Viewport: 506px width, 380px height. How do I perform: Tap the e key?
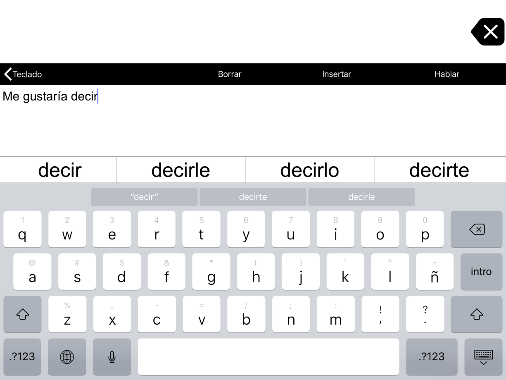coord(112,229)
